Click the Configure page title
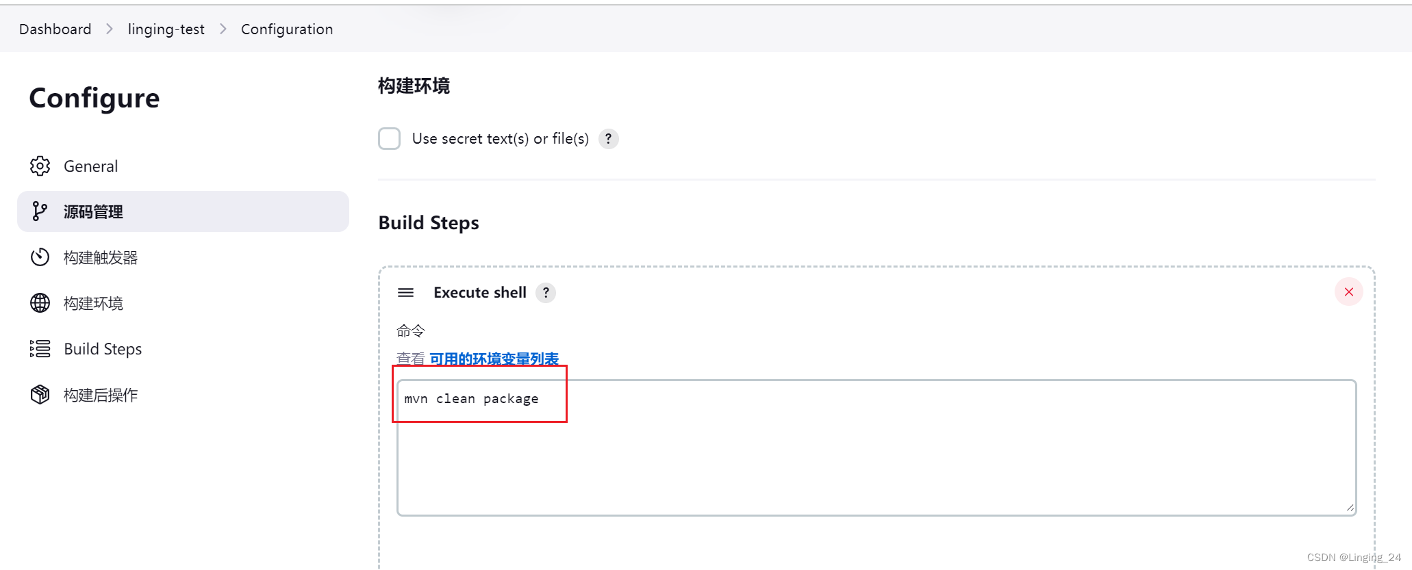This screenshot has width=1412, height=570. pyautogui.click(x=94, y=99)
